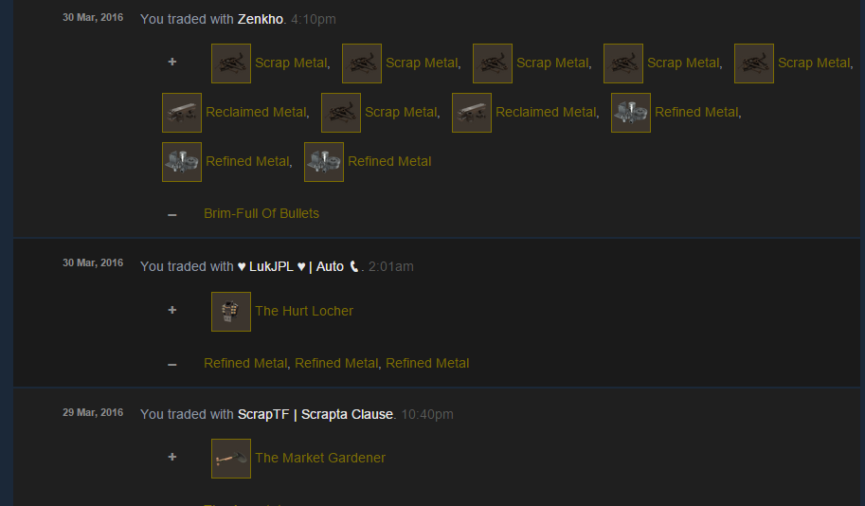
Task: Click Refined Metal icon after second Reclaimed Metal
Action: tap(631, 113)
